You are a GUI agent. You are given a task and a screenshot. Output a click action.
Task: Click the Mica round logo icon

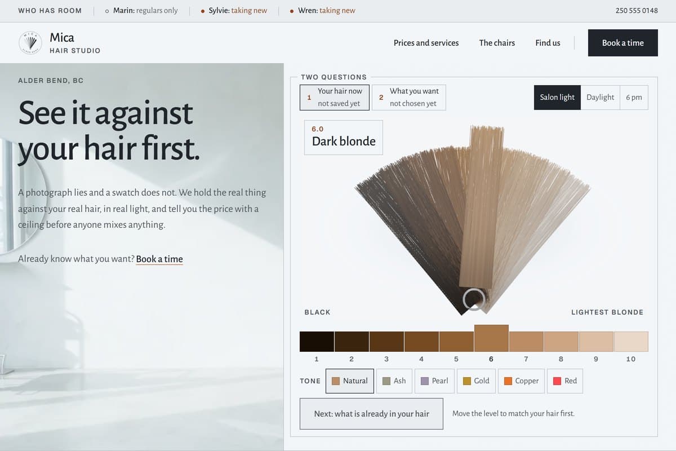coord(30,43)
